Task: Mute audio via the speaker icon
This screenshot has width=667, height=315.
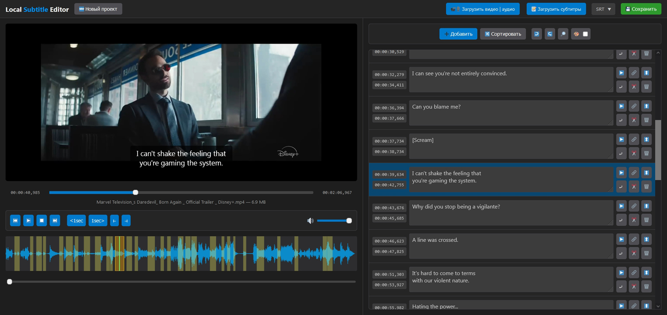Action: pos(310,220)
